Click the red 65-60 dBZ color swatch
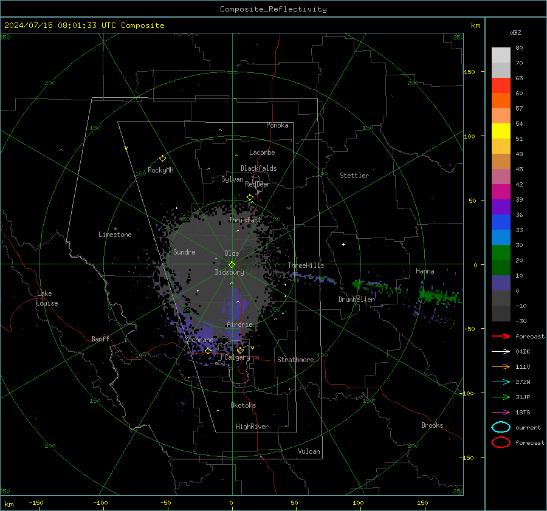Image resolution: width=547 pixels, height=511 pixels. pos(501,86)
